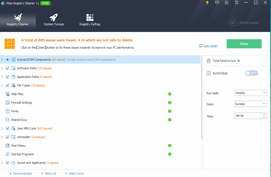The height and width of the screenshot is (177, 271).
Task: Click green check mark beside Help Files
Action: coord(170,94)
